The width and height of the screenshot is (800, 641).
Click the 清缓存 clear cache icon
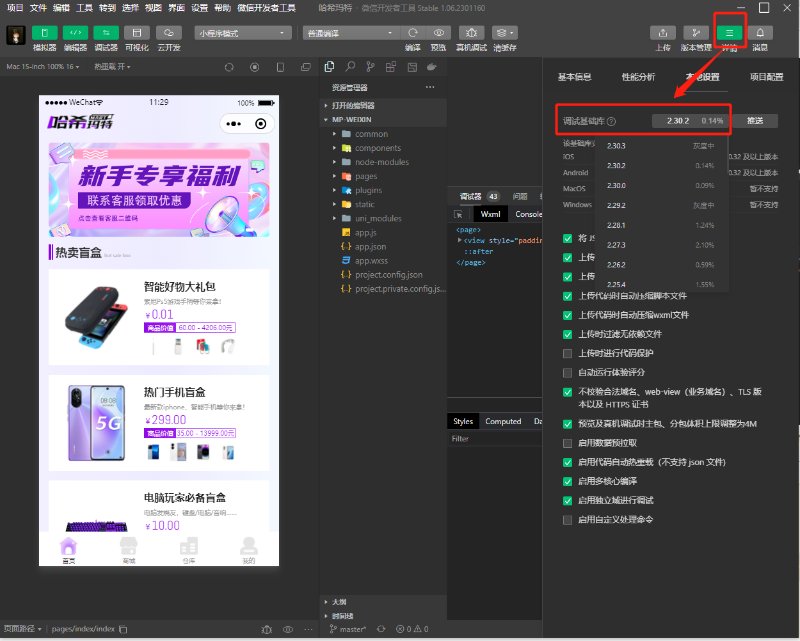click(x=505, y=33)
